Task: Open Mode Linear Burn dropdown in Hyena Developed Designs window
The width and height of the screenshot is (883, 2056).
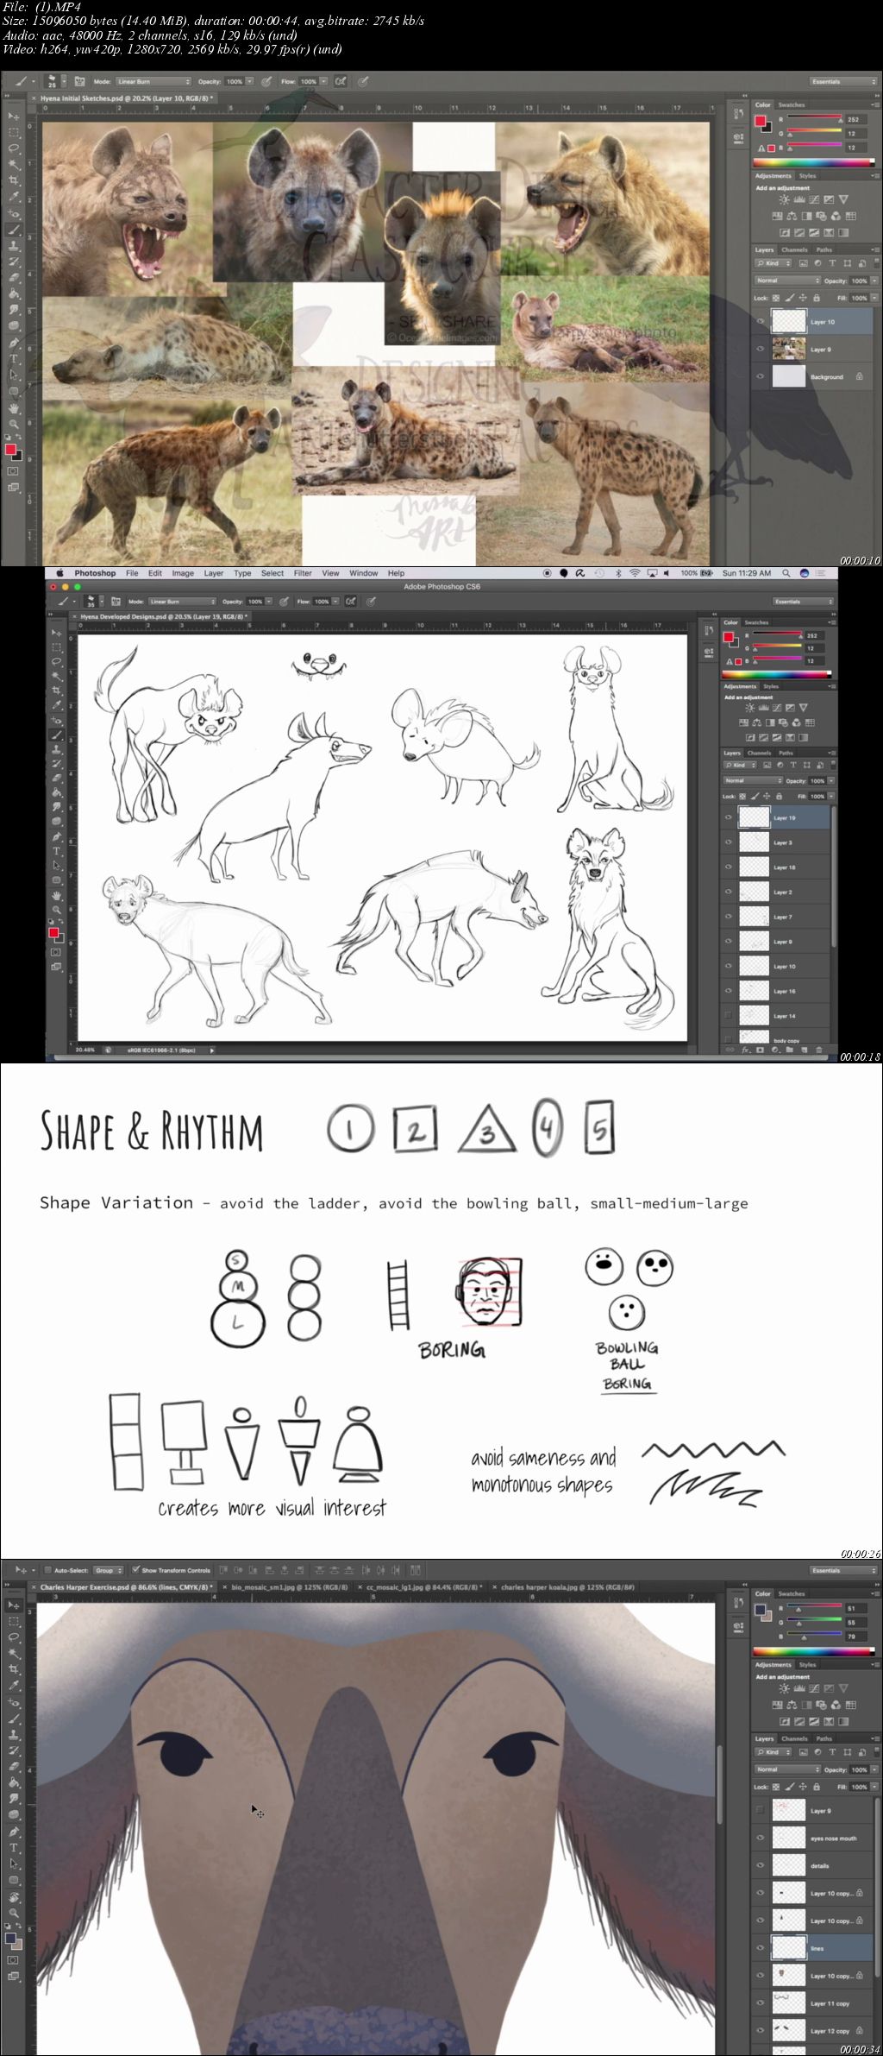Action: (x=181, y=602)
